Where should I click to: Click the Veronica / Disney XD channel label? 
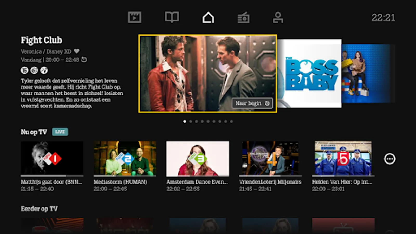[x=46, y=51]
